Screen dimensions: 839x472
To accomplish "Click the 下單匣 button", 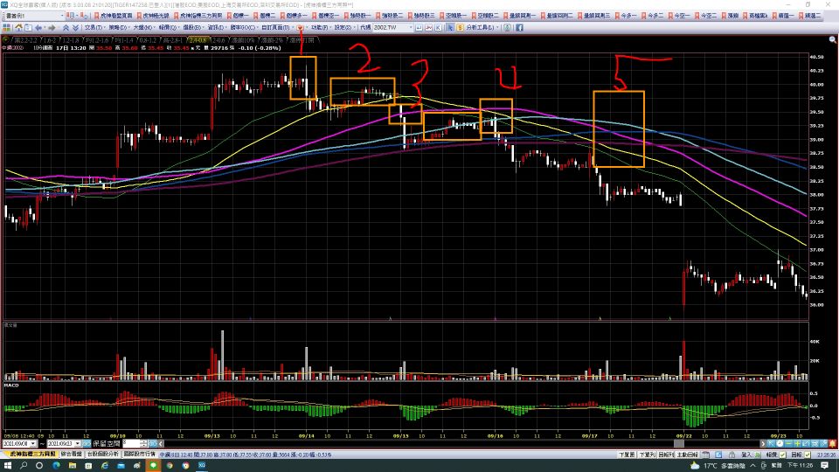I will [627, 455].
